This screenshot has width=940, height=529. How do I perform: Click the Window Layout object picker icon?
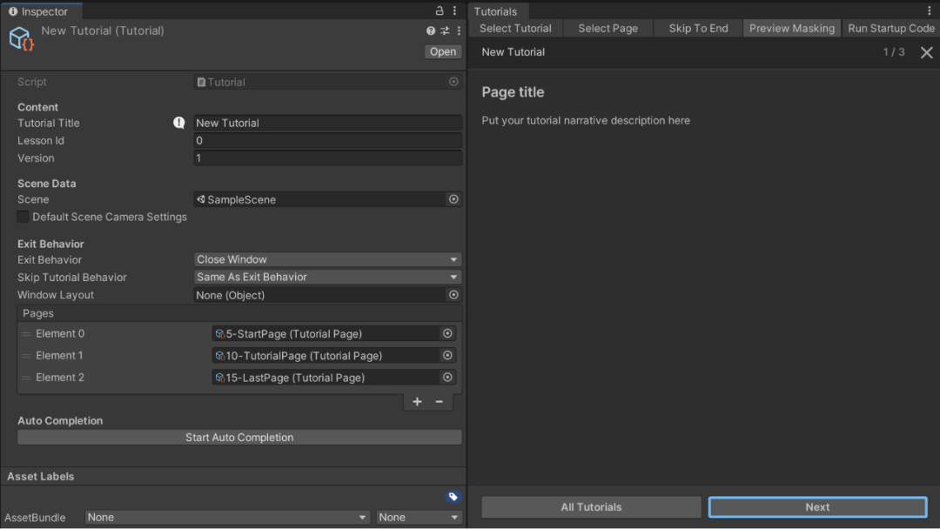click(453, 295)
